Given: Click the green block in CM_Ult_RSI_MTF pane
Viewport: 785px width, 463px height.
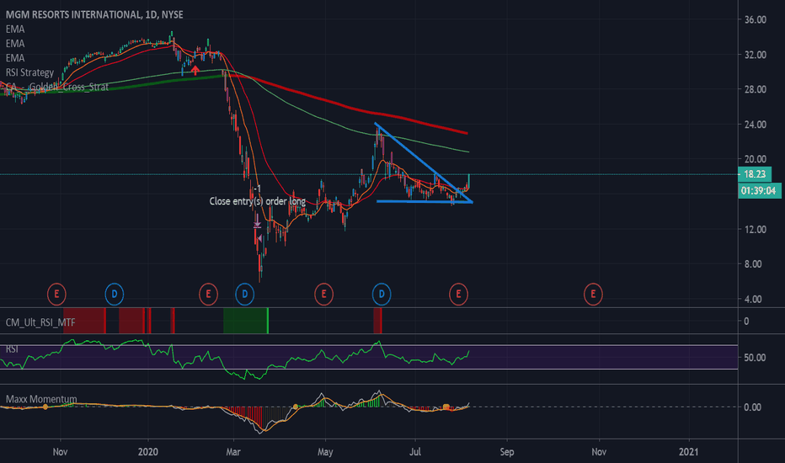Looking at the screenshot, I should [x=246, y=321].
